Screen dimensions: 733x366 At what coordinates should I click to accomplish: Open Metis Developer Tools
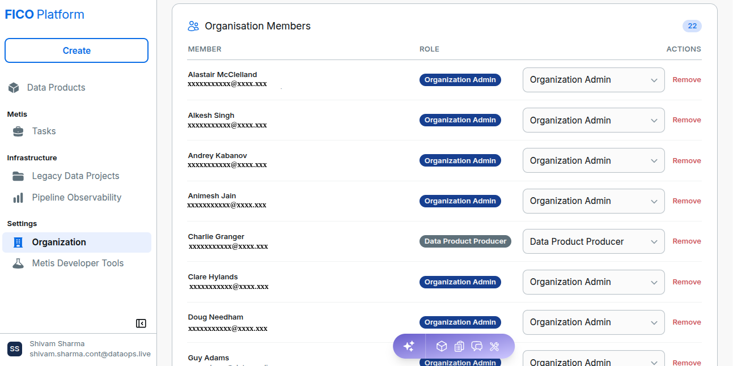(x=77, y=263)
